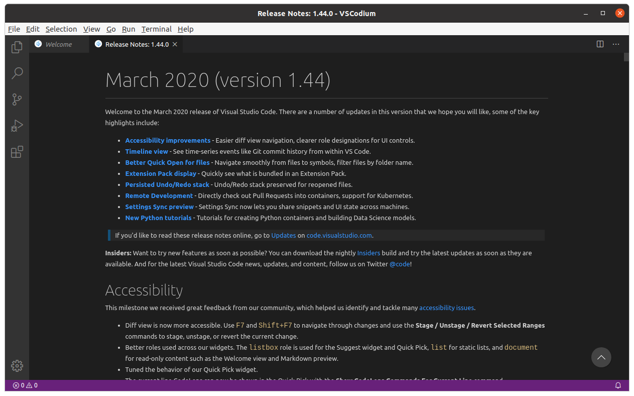634x396 pixels.
Task: Open the Selection menu
Action: (x=61, y=29)
